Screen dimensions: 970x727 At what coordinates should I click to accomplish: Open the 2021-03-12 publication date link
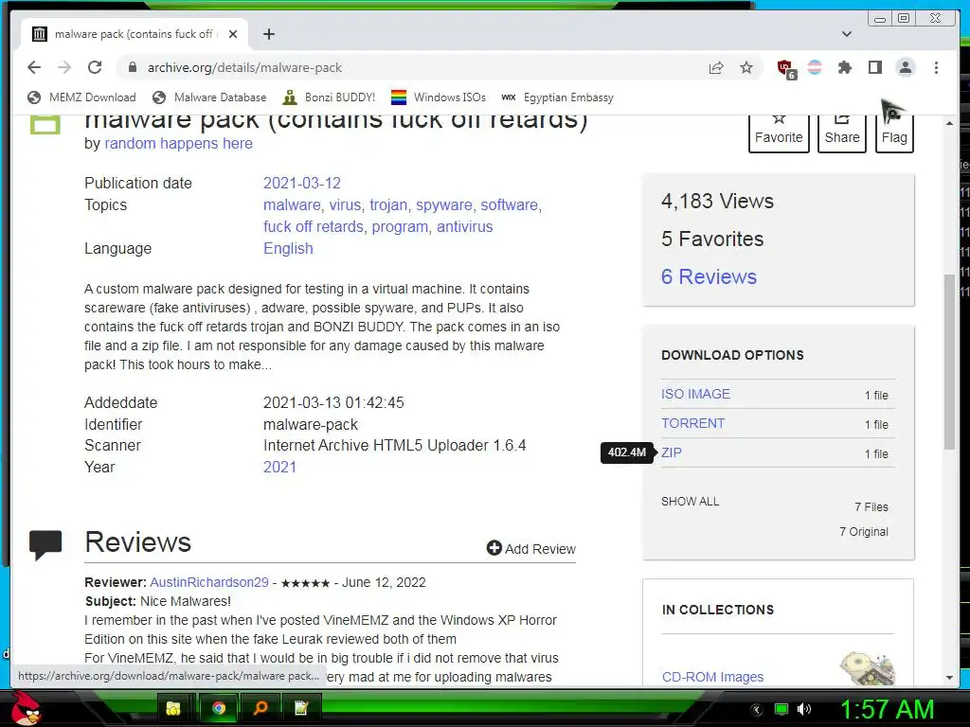[302, 183]
